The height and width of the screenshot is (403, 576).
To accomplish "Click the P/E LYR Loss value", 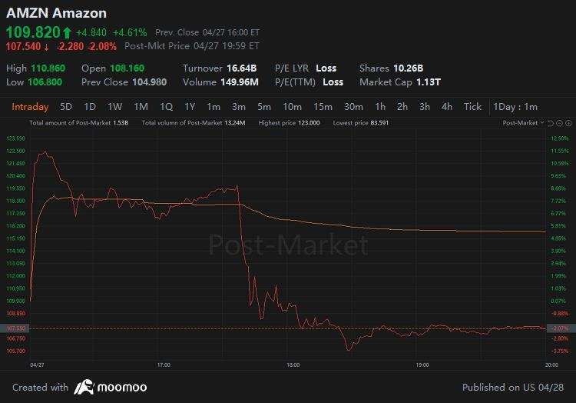I will point(326,68).
